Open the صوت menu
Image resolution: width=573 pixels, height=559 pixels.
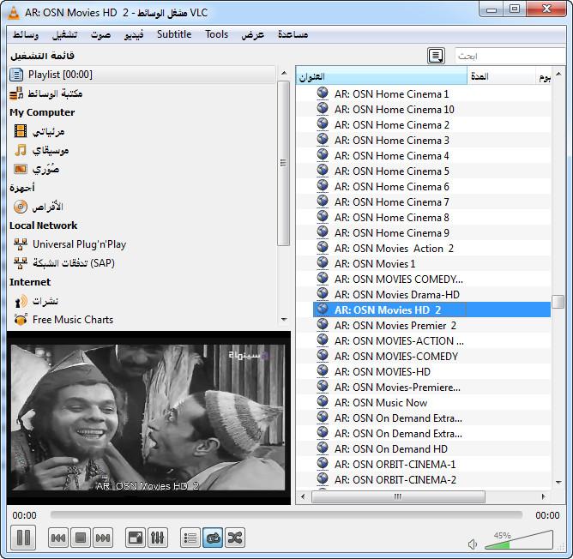[x=101, y=34]
